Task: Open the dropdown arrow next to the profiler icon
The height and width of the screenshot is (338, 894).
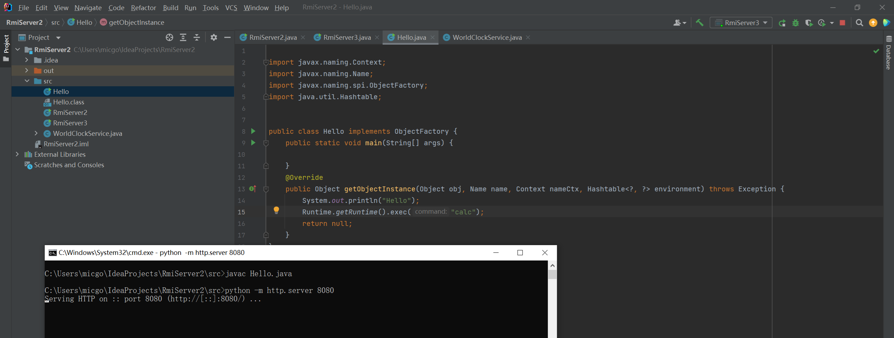Action: point(832,23)
